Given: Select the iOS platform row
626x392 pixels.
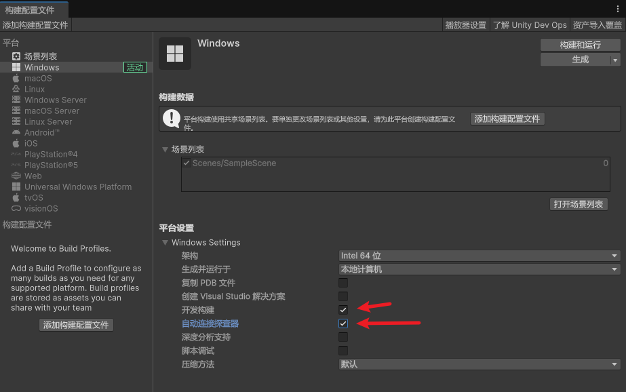Looking at the screenshot, I should click(76, 143).
